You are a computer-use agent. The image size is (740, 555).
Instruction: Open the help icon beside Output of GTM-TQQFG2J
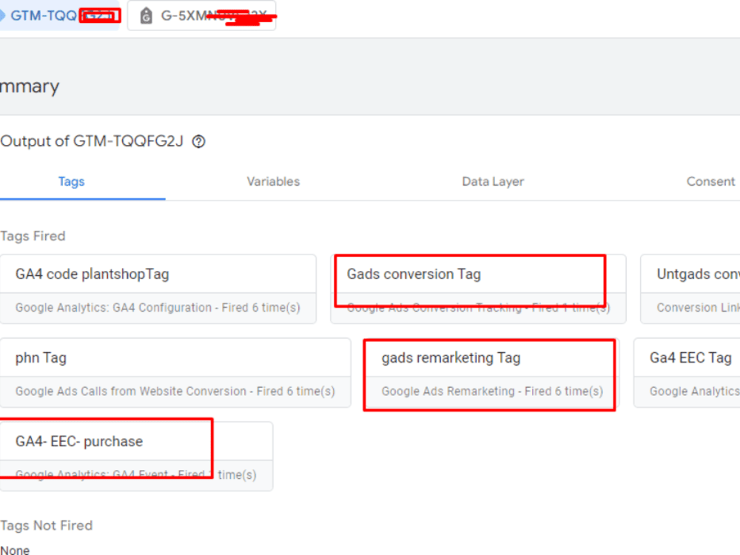click(198, 141)
